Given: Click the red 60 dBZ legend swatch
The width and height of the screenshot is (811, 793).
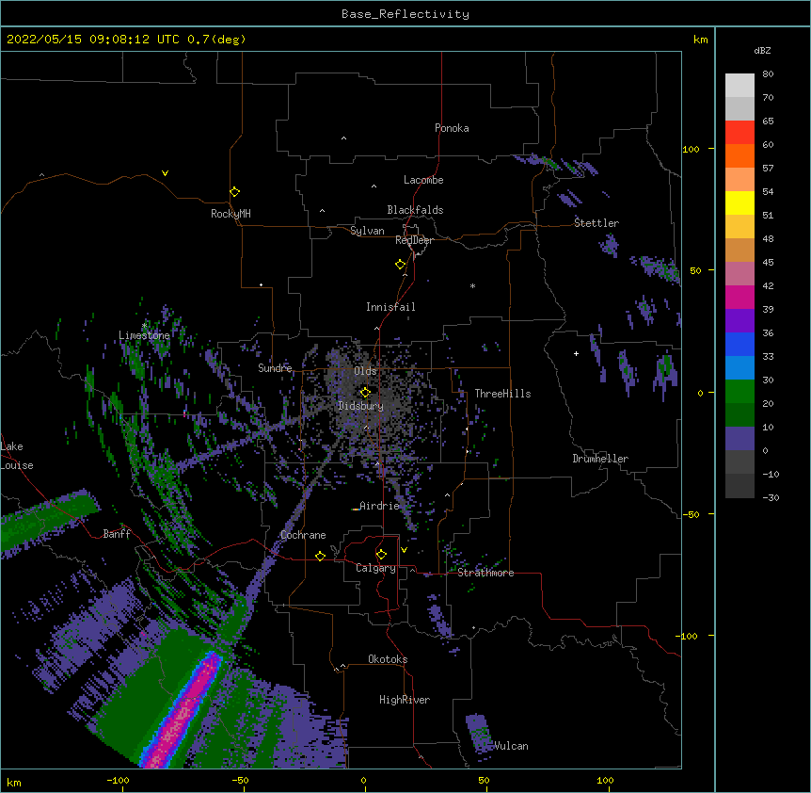Looking at the screenshot, I should coord(739,133).
